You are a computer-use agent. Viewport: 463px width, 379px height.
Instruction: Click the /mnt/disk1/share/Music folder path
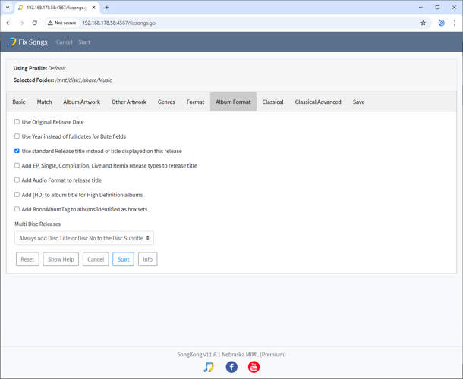(x=83, y=80)
